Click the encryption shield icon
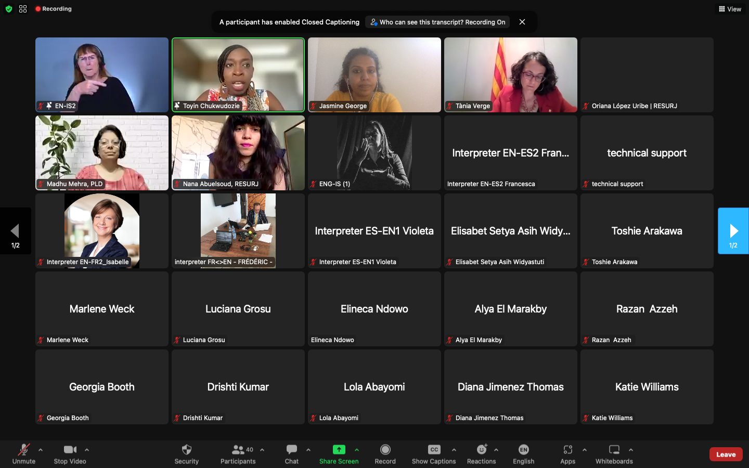Viewport: 749px width, 468px height. [9, 9]
